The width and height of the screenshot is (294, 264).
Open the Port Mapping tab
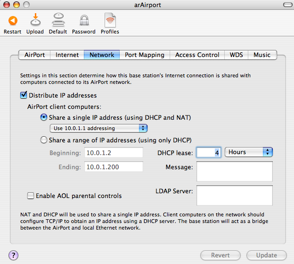click(x=145, y=55)
